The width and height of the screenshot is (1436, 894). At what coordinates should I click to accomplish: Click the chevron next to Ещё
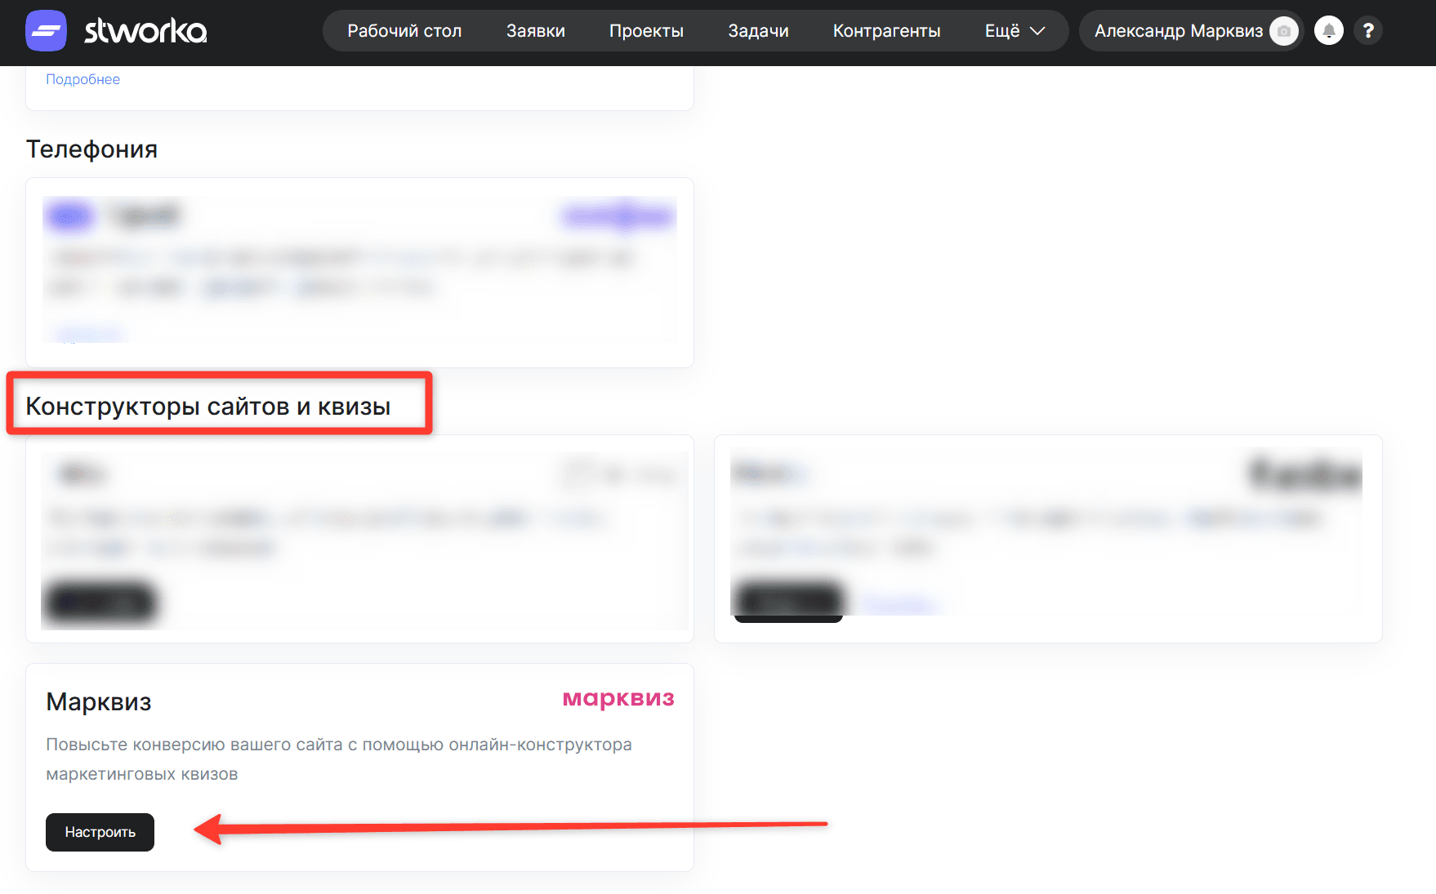pos(1037,31)
